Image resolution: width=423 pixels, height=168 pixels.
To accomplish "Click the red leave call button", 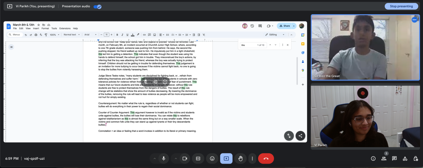I will click(x=266, y=158).
